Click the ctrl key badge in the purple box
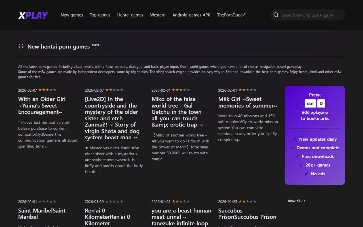The height and width of the screenshot is (227, 363). click(x=310, y=104)
